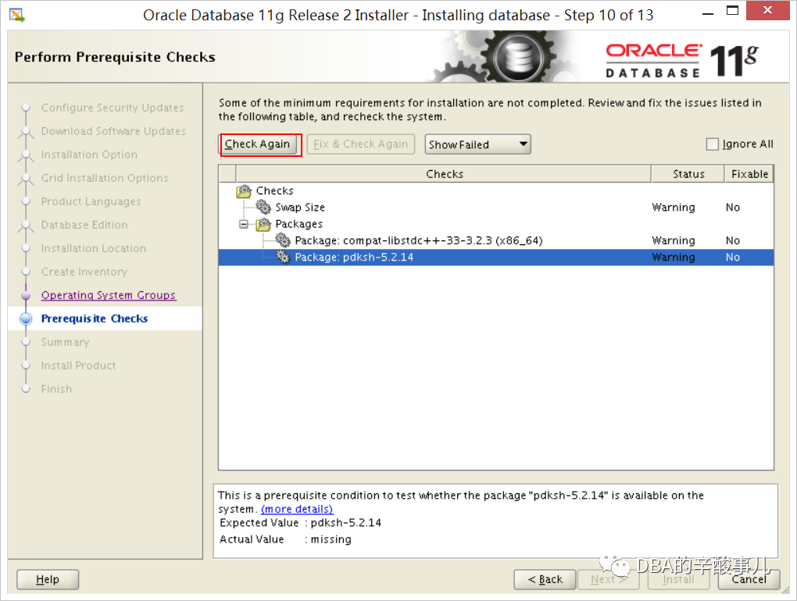Click the Swap Size gear icon
797x601 pixels.
263,207
